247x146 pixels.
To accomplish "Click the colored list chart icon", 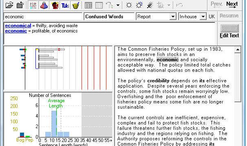I will click(x=33, y=5).
